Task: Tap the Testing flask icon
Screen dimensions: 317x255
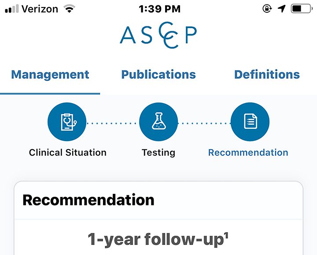Action: 158,122
